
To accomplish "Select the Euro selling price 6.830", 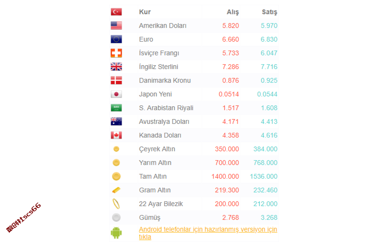I will 269,39.
